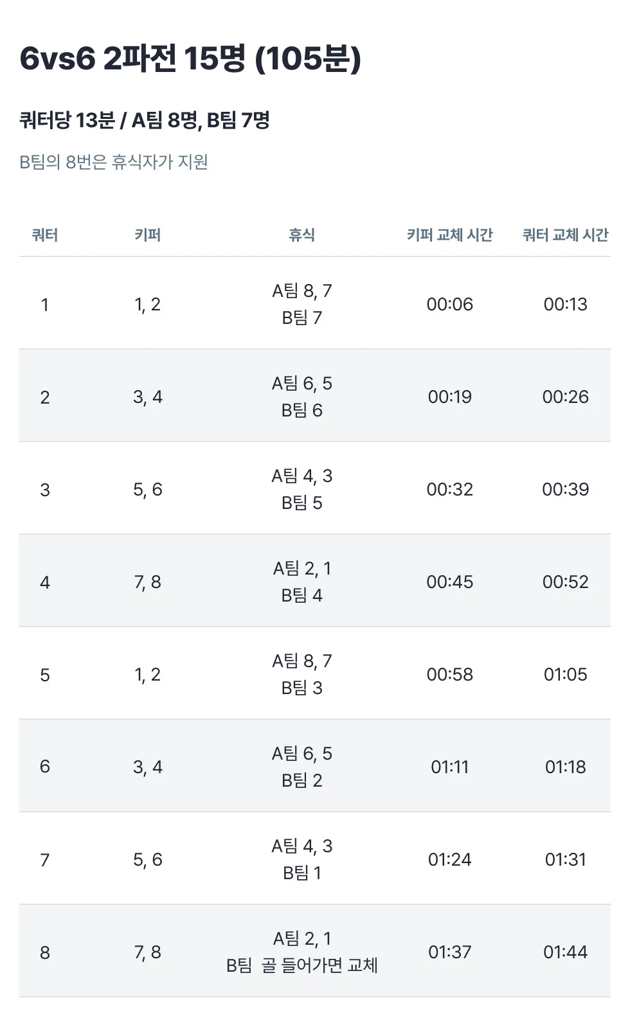Select the 00:52 quarter swap time cell

click(565, 582)
